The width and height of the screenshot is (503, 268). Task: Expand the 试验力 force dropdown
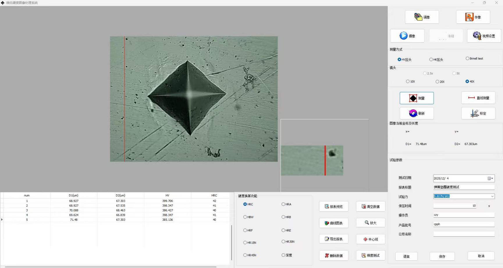492,196
